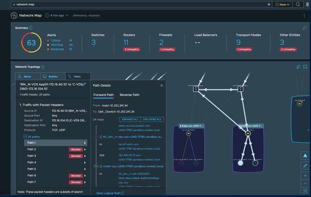The width and height of the screenshot is (311, 197).
Task: Switch to the Reverse Path tab
Action: tap(129, 95)
